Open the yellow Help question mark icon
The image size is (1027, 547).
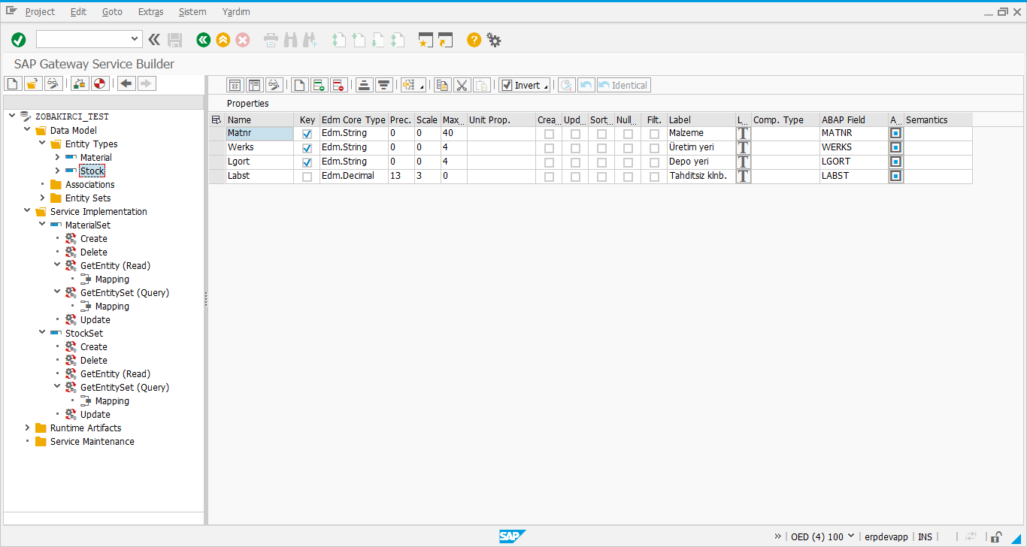tap(474, 40)
